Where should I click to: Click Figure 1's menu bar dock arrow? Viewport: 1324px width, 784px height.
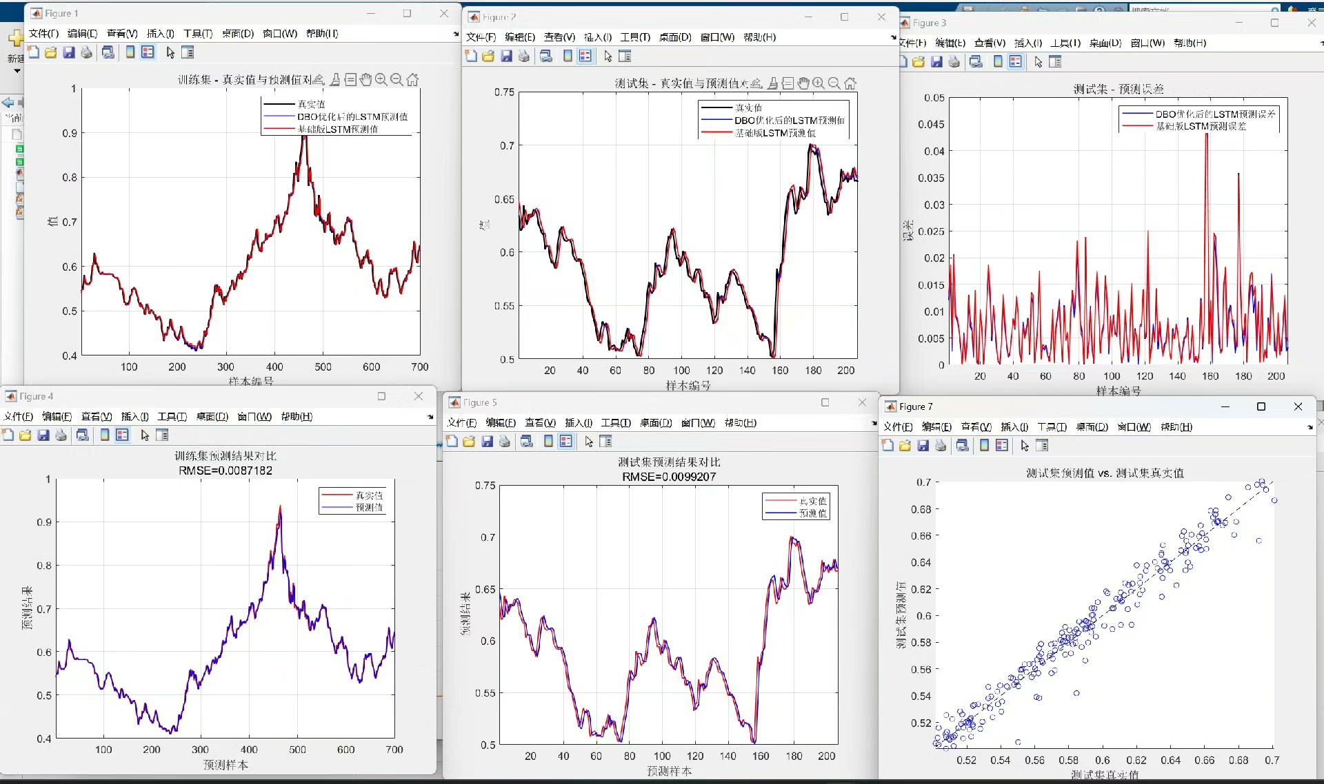coord(455,34)
